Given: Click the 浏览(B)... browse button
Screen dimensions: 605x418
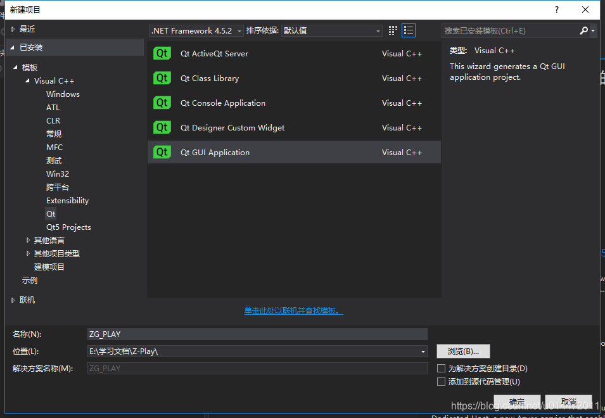Looking at the screenshot, I should 463,351.
